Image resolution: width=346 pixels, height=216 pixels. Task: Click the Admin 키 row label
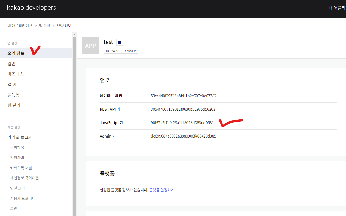point(108,136)
